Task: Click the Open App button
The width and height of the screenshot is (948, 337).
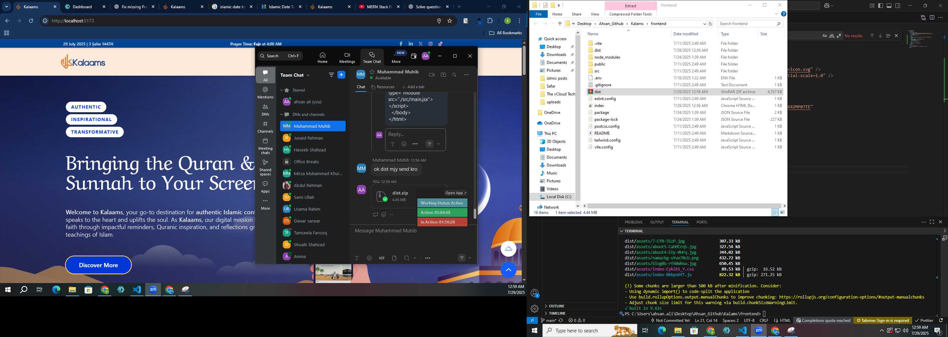Action: tap(456, 193)
